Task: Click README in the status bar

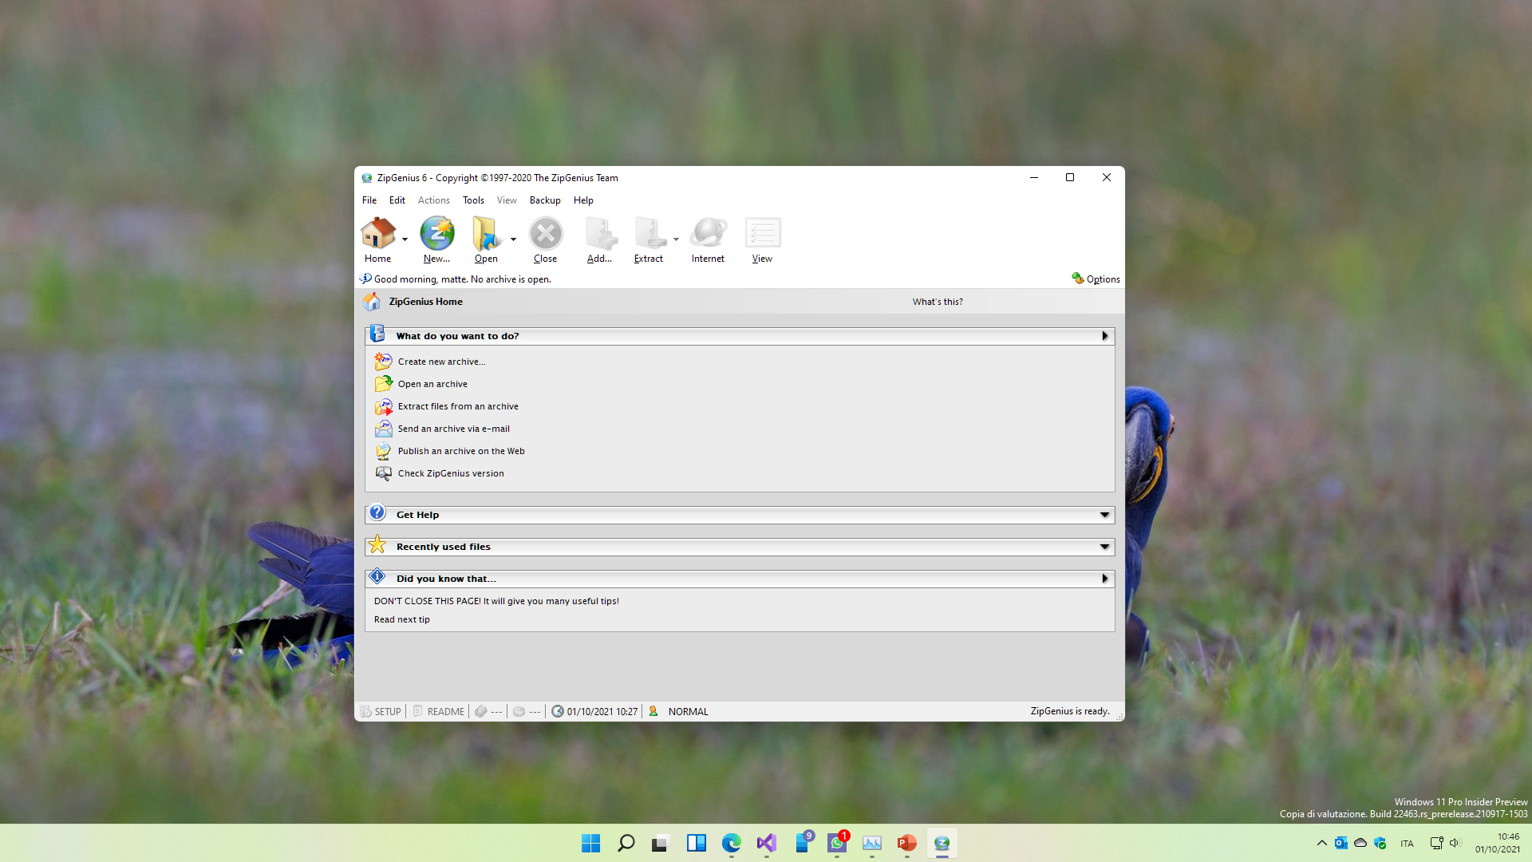Action: coord(439,711)
